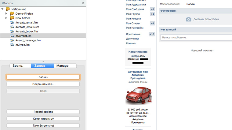This screenshot has height=130, width=232.
Task: Click the Сохранить как... button
Action: (x=43, y=84)
